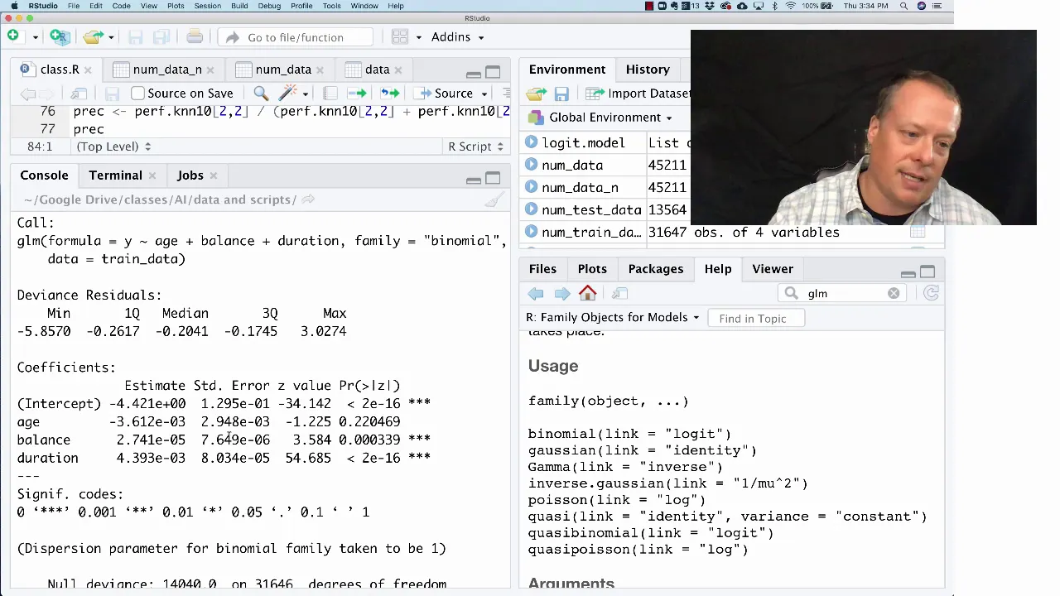Compile a report with the notebook icon
Image resolution: width=1060 pixels, height=596 pixels.
330,94
